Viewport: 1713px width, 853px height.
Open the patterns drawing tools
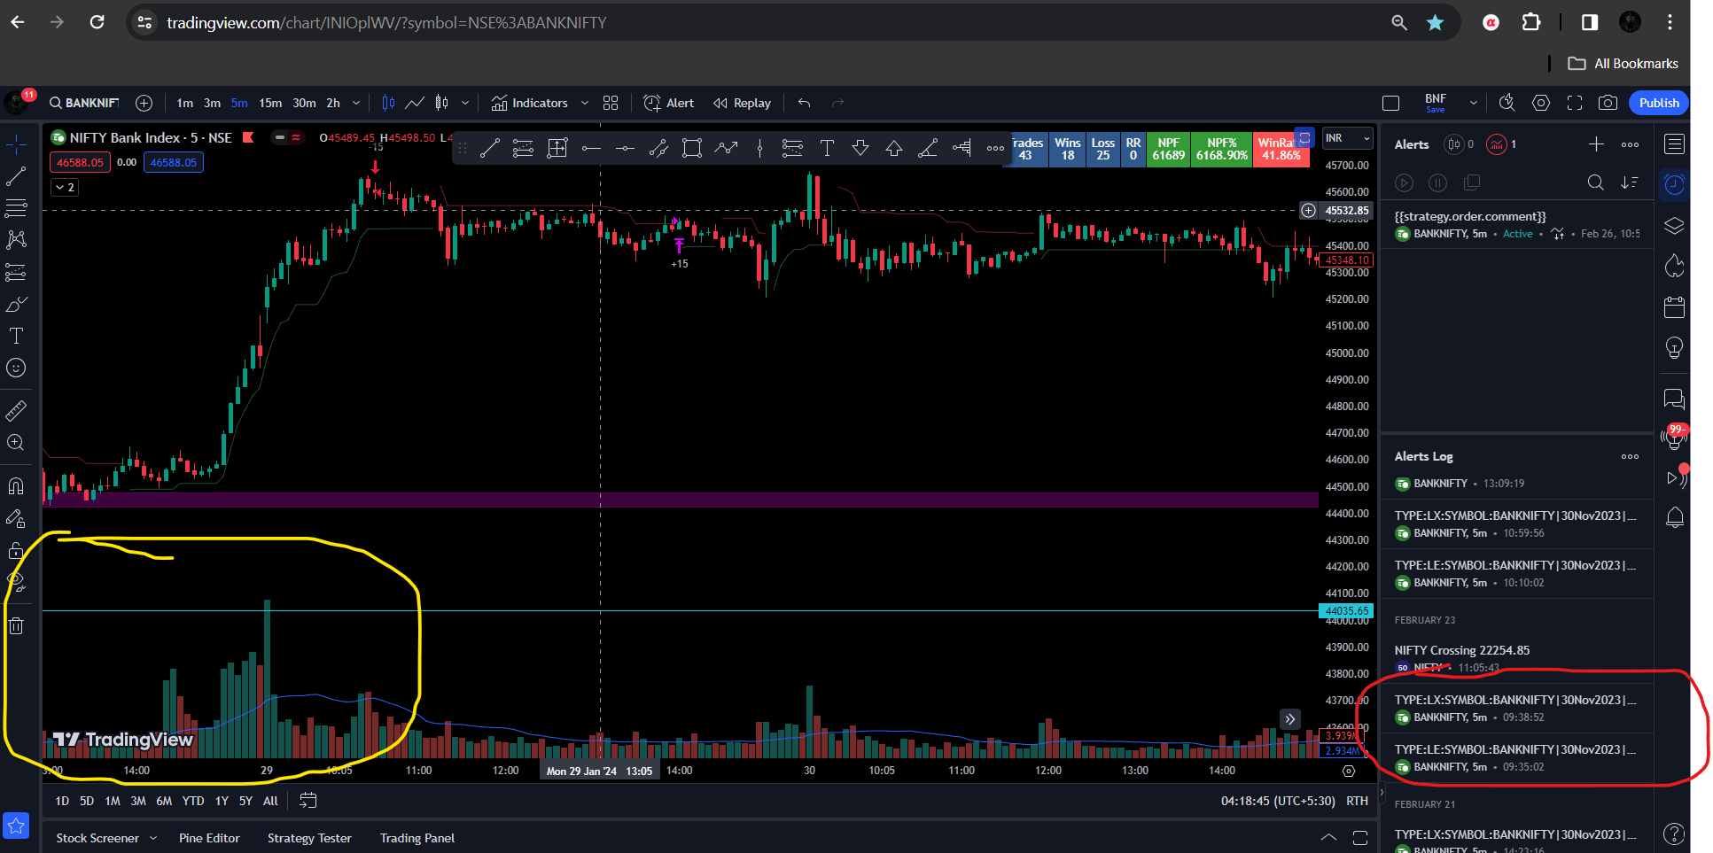click(x=16, y=240)
